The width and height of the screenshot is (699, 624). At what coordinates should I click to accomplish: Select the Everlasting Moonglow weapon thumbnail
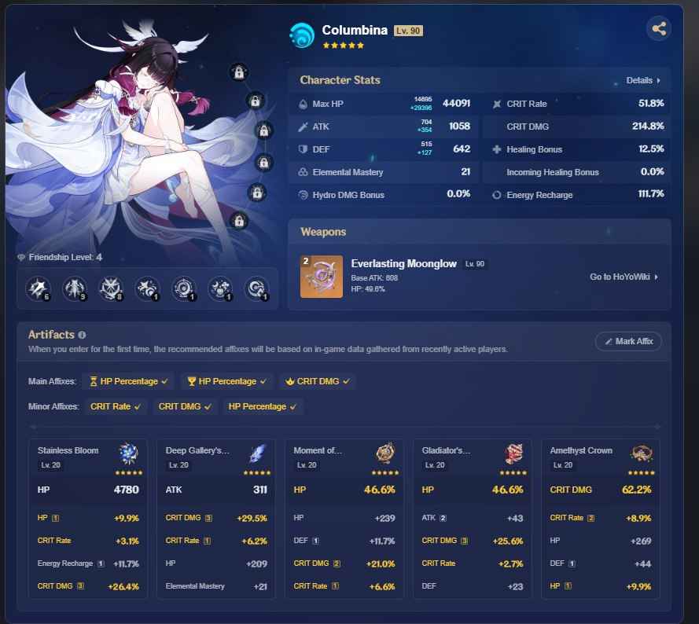pos(321,277)
